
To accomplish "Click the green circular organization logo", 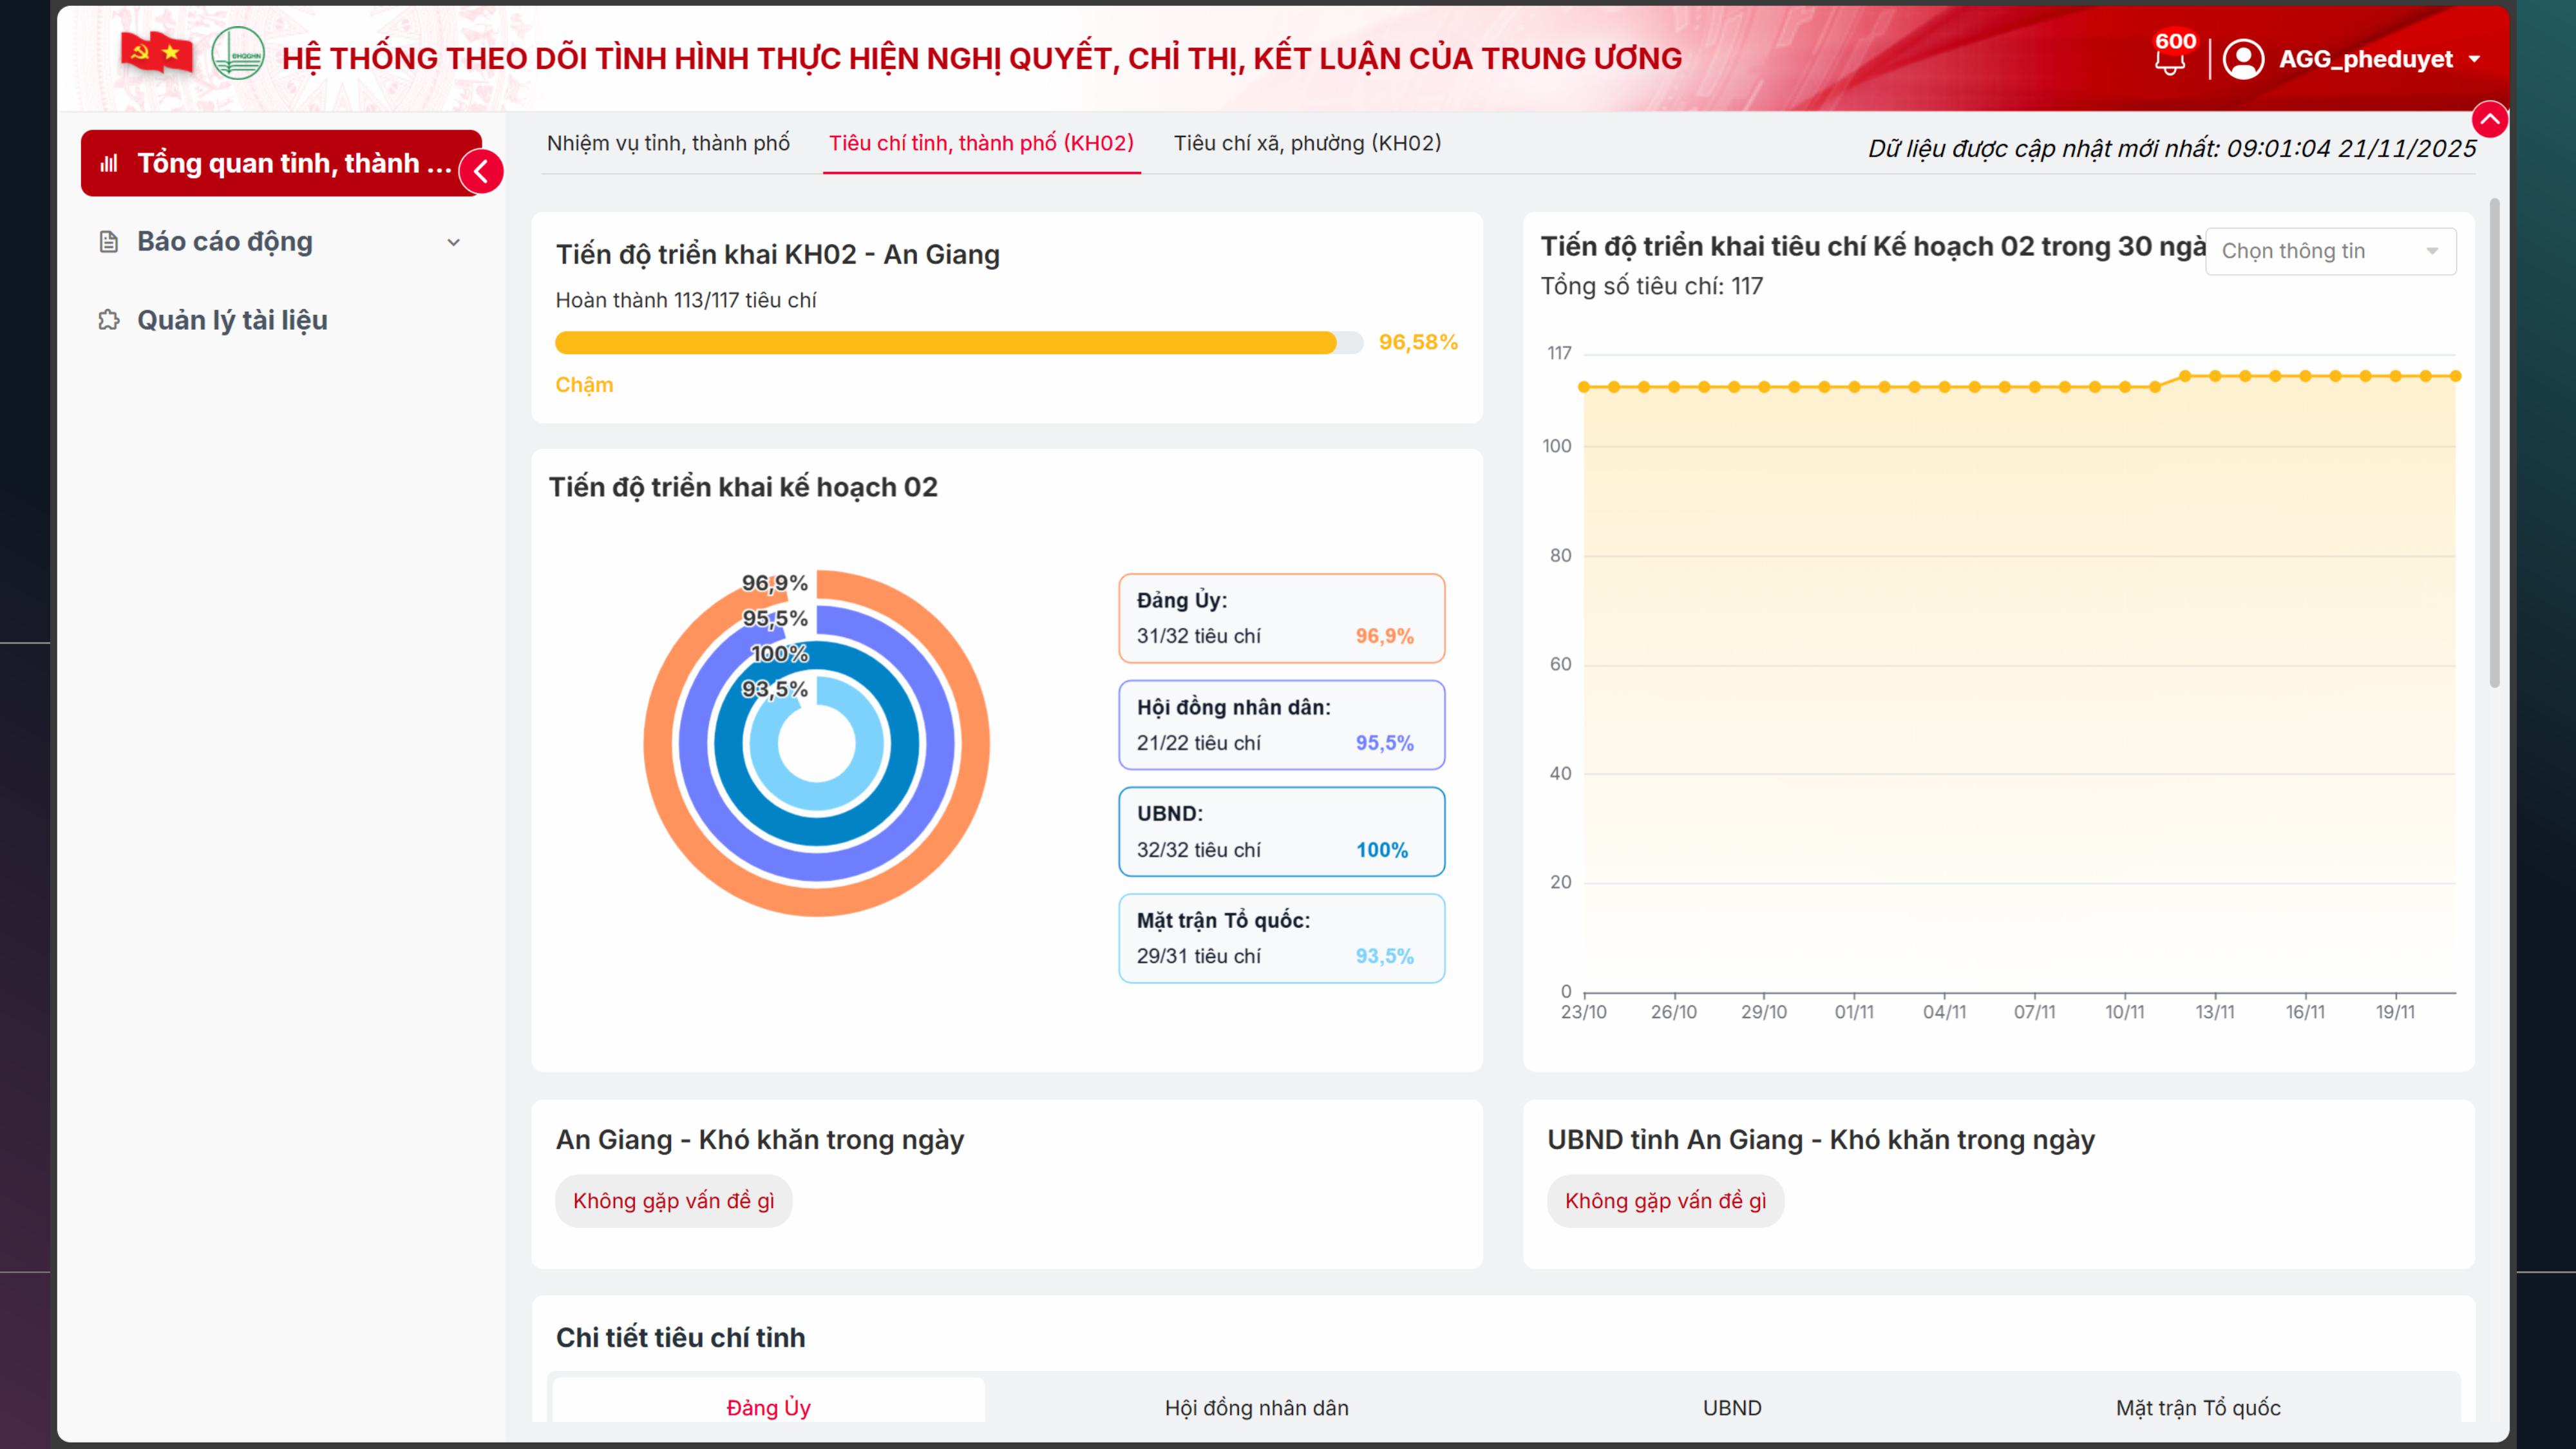I will [238, 54].
